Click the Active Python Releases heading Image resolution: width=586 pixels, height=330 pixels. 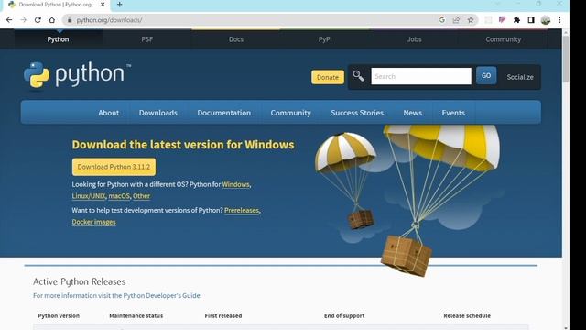point(80,281)
